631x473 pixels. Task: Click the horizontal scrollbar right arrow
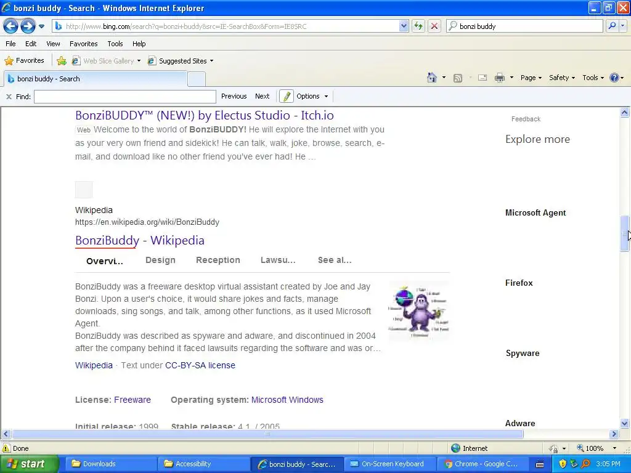pos(614,434)
